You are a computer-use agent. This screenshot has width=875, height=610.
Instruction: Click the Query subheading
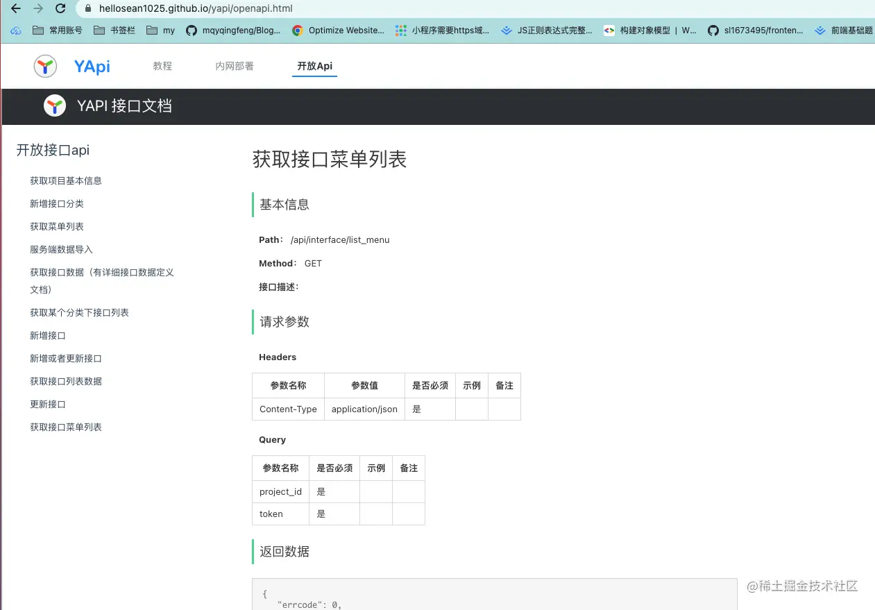point(272,439)
